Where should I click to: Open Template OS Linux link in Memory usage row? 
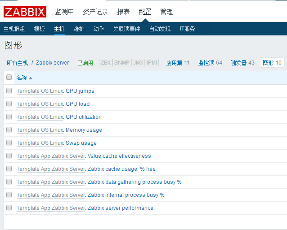(40, 130)
